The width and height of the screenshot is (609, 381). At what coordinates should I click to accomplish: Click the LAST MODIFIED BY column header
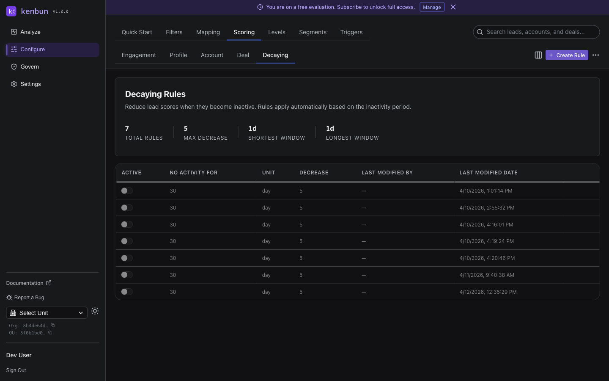pyautogui.click(x=387, y=173)
